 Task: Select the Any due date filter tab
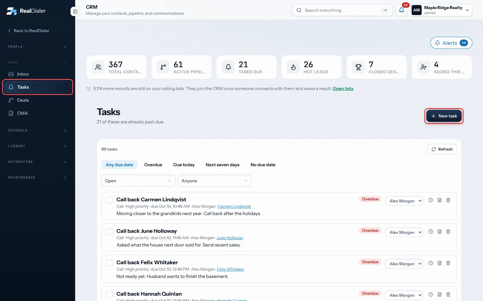pos(119,165)
